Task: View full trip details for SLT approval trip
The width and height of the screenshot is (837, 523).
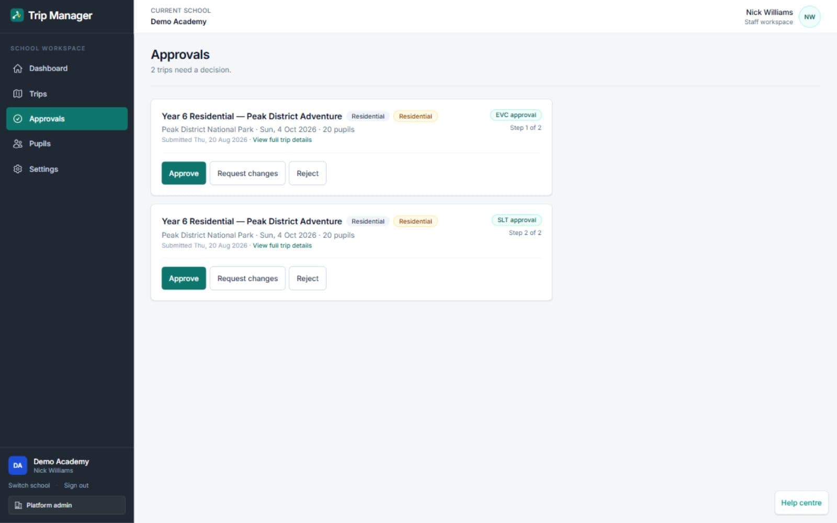Action: (x=282, y=246)
